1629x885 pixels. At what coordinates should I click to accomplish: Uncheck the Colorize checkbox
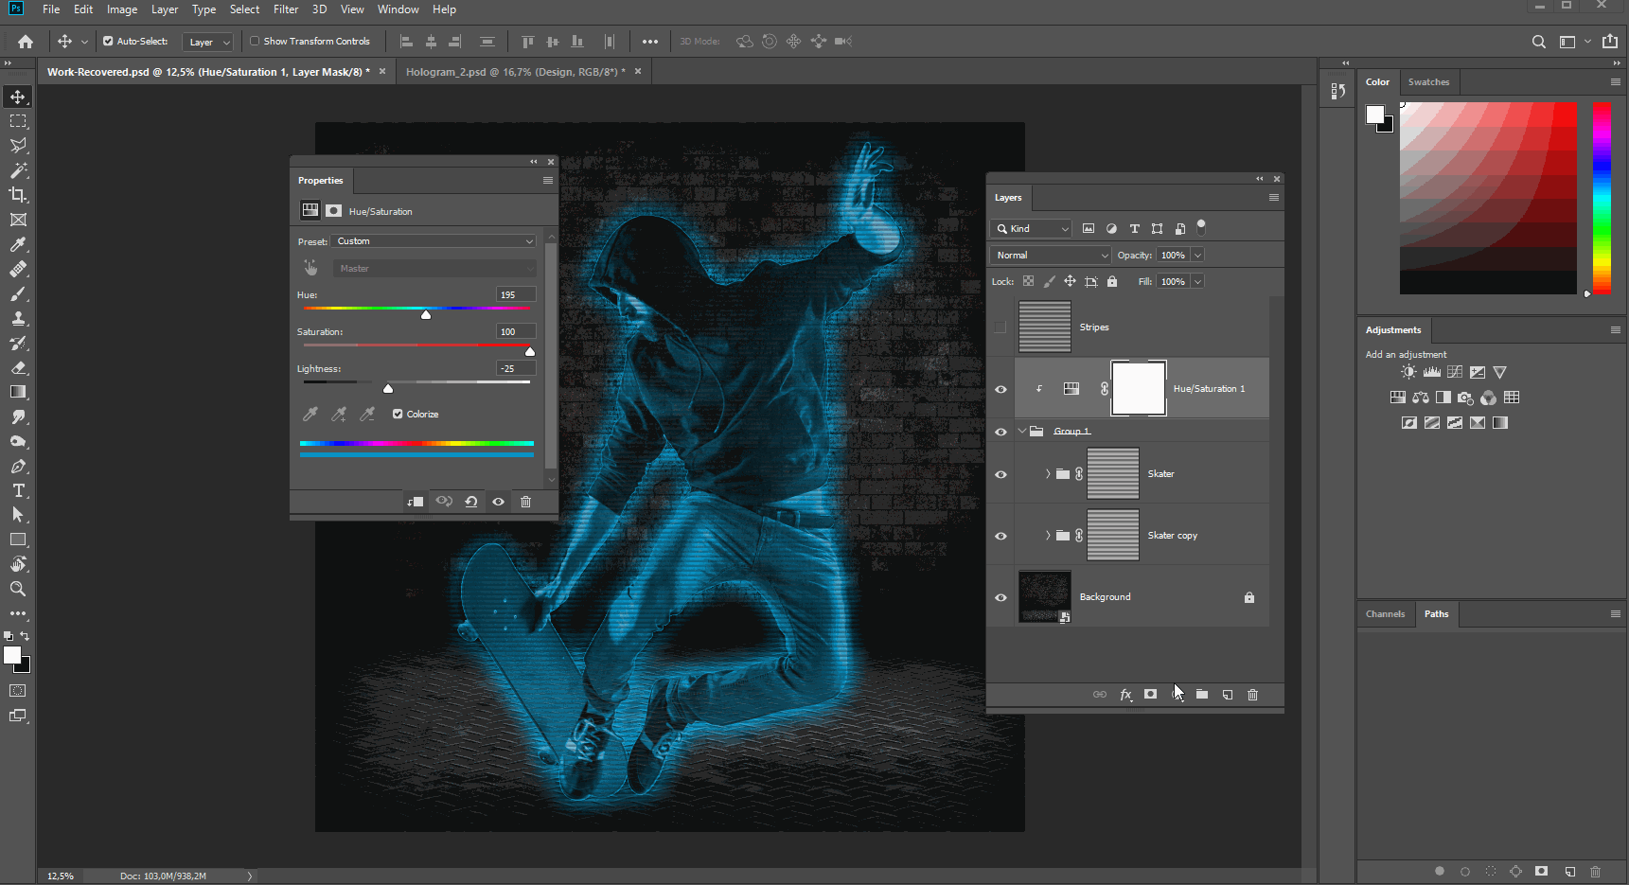398,414
